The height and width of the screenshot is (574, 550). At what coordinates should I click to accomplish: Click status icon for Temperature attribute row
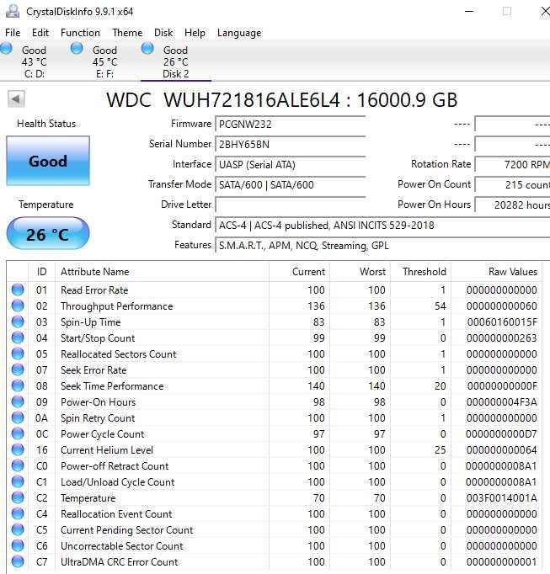(x=18, y=497)
